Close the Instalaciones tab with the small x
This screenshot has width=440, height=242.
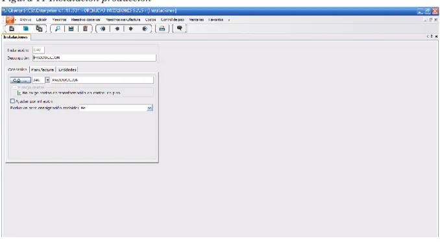tap(436, 36)
